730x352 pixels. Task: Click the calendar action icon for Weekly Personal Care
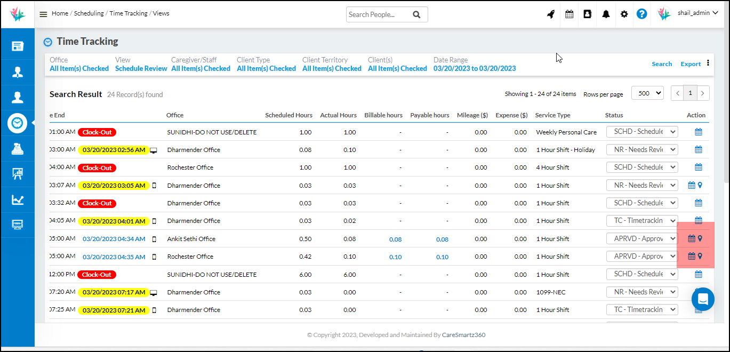698,132
